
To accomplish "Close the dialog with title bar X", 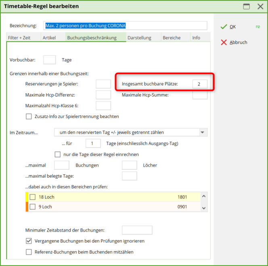I will (x=260, y=6).
